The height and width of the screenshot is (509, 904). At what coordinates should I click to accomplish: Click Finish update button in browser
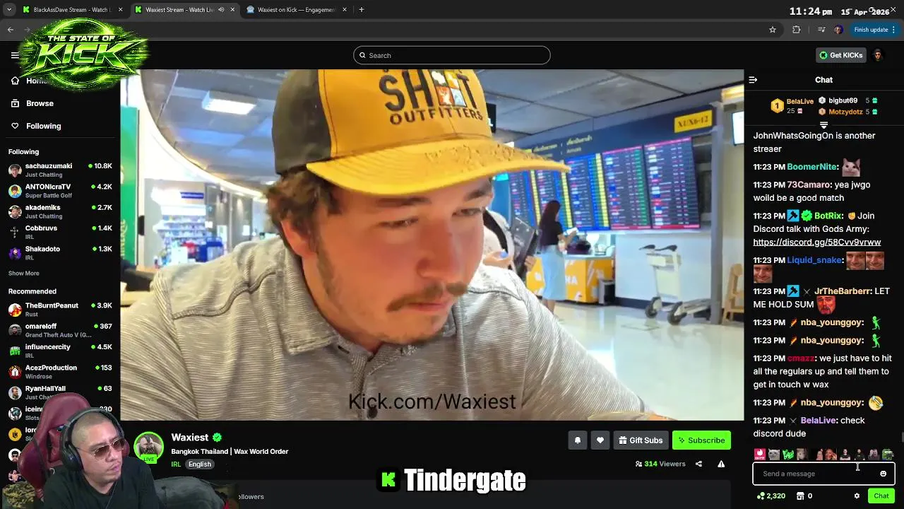874,30
